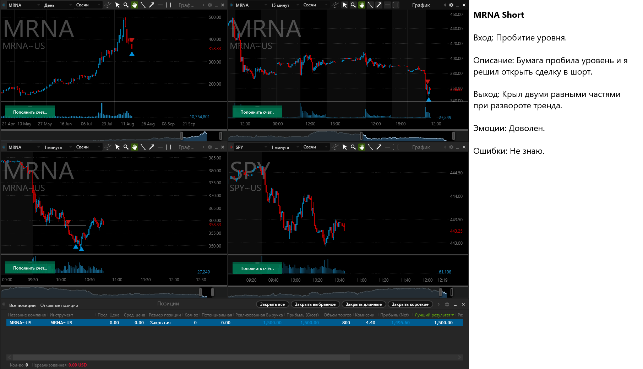Image resolution: width=643 pixels, height=369 pixels.
Task: Toggle the red link indicator of the SPY chart
Action: tap(231, 147)
